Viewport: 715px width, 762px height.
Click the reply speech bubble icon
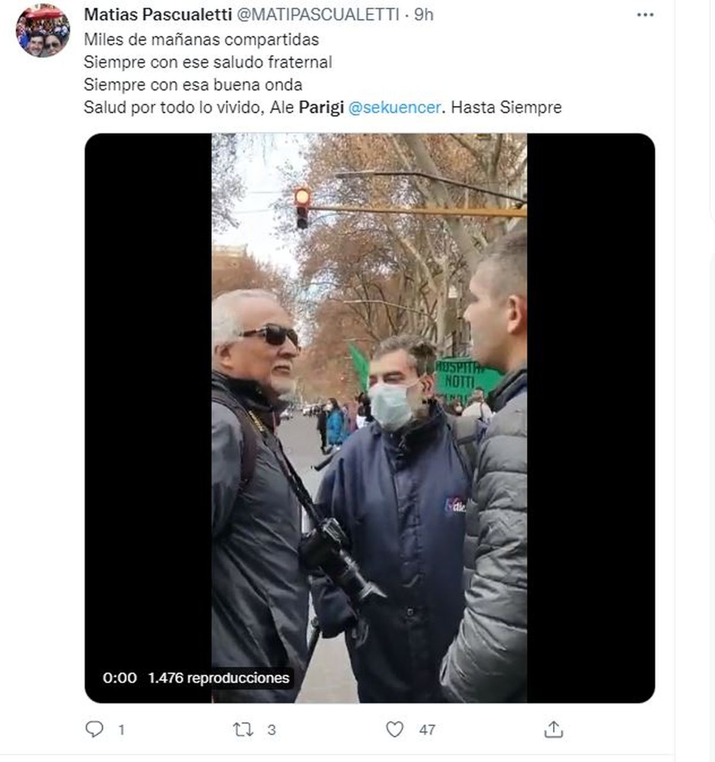coord(94,729)
